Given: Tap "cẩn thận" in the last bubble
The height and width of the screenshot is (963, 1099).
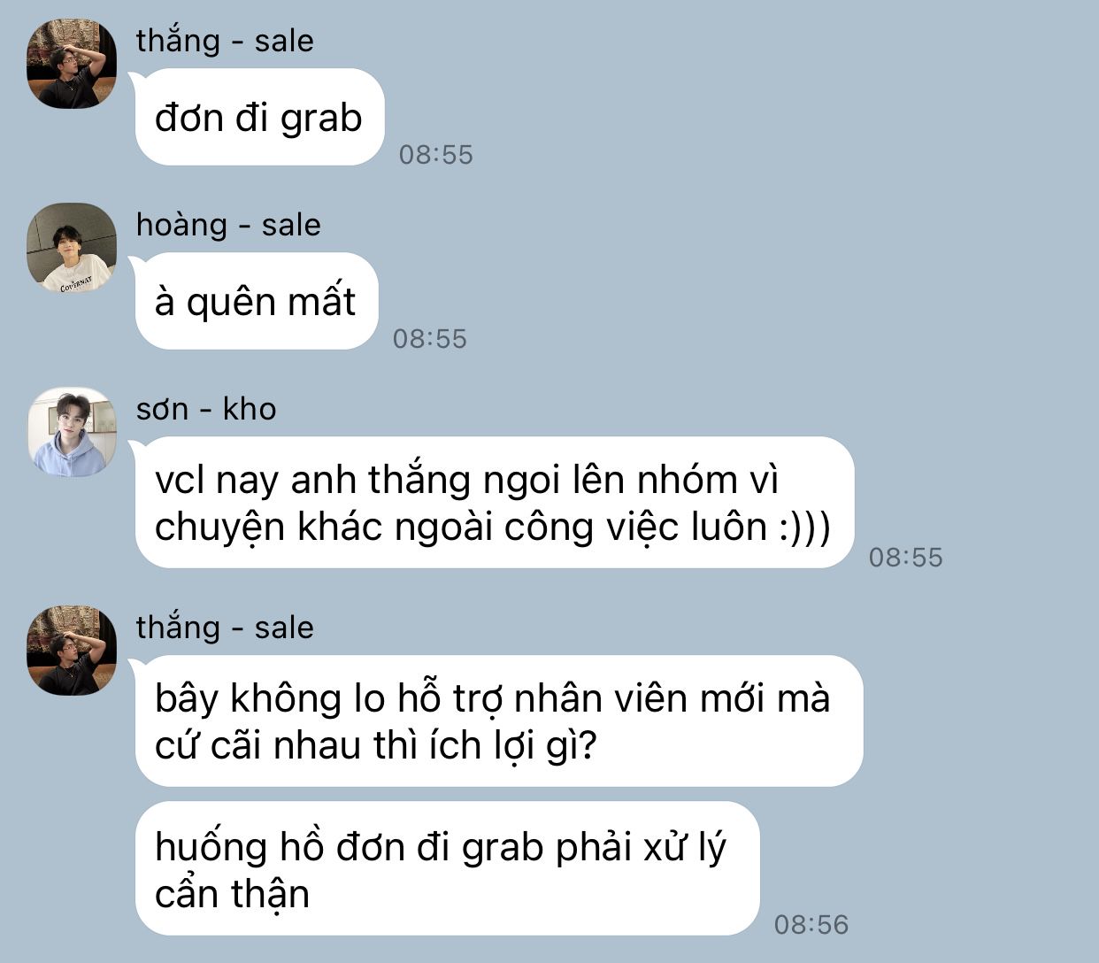Looking at the screenshot, I should pyautogui.click(x=233, y=894).
